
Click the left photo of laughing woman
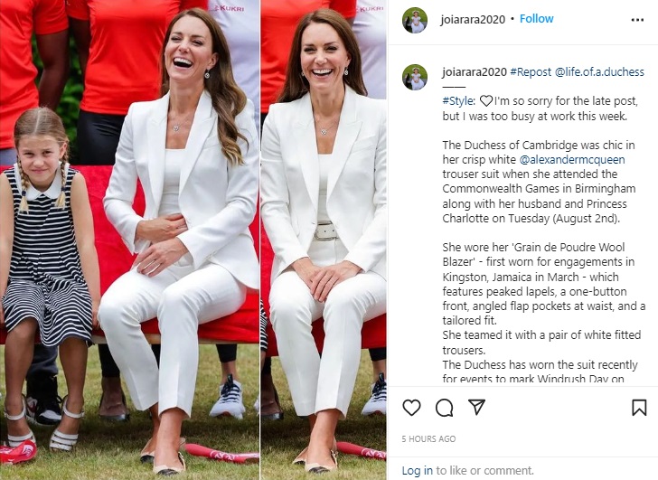pyautogui.click(x=129, y=240)
